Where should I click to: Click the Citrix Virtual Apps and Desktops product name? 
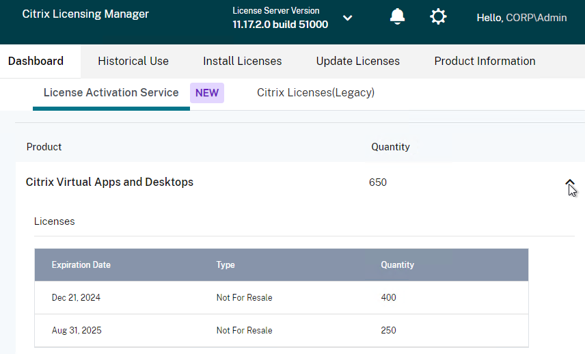109,182
